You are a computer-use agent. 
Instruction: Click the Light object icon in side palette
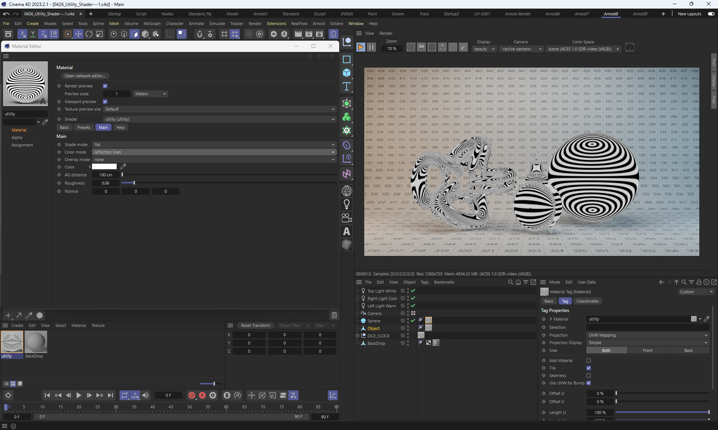tap(347, 204)
